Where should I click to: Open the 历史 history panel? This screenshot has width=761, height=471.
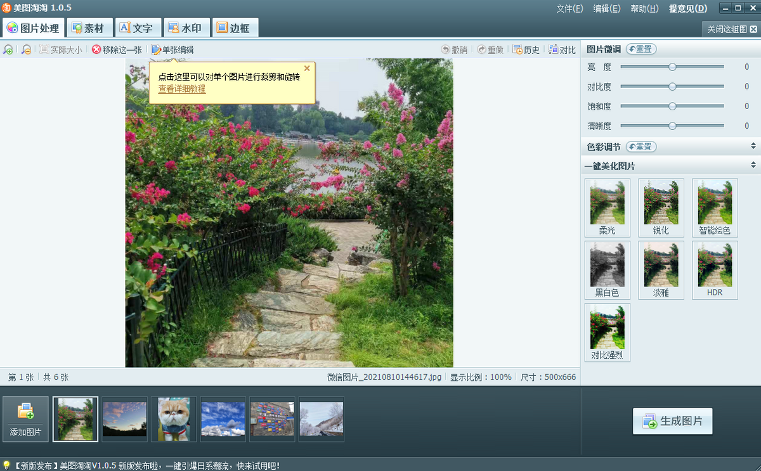[x=526, y=49]
